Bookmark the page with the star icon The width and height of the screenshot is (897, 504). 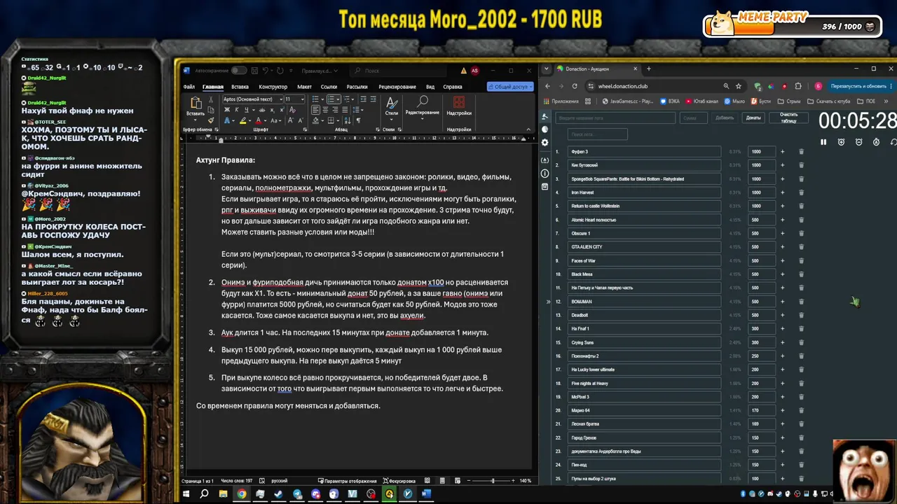pos(739,86)
